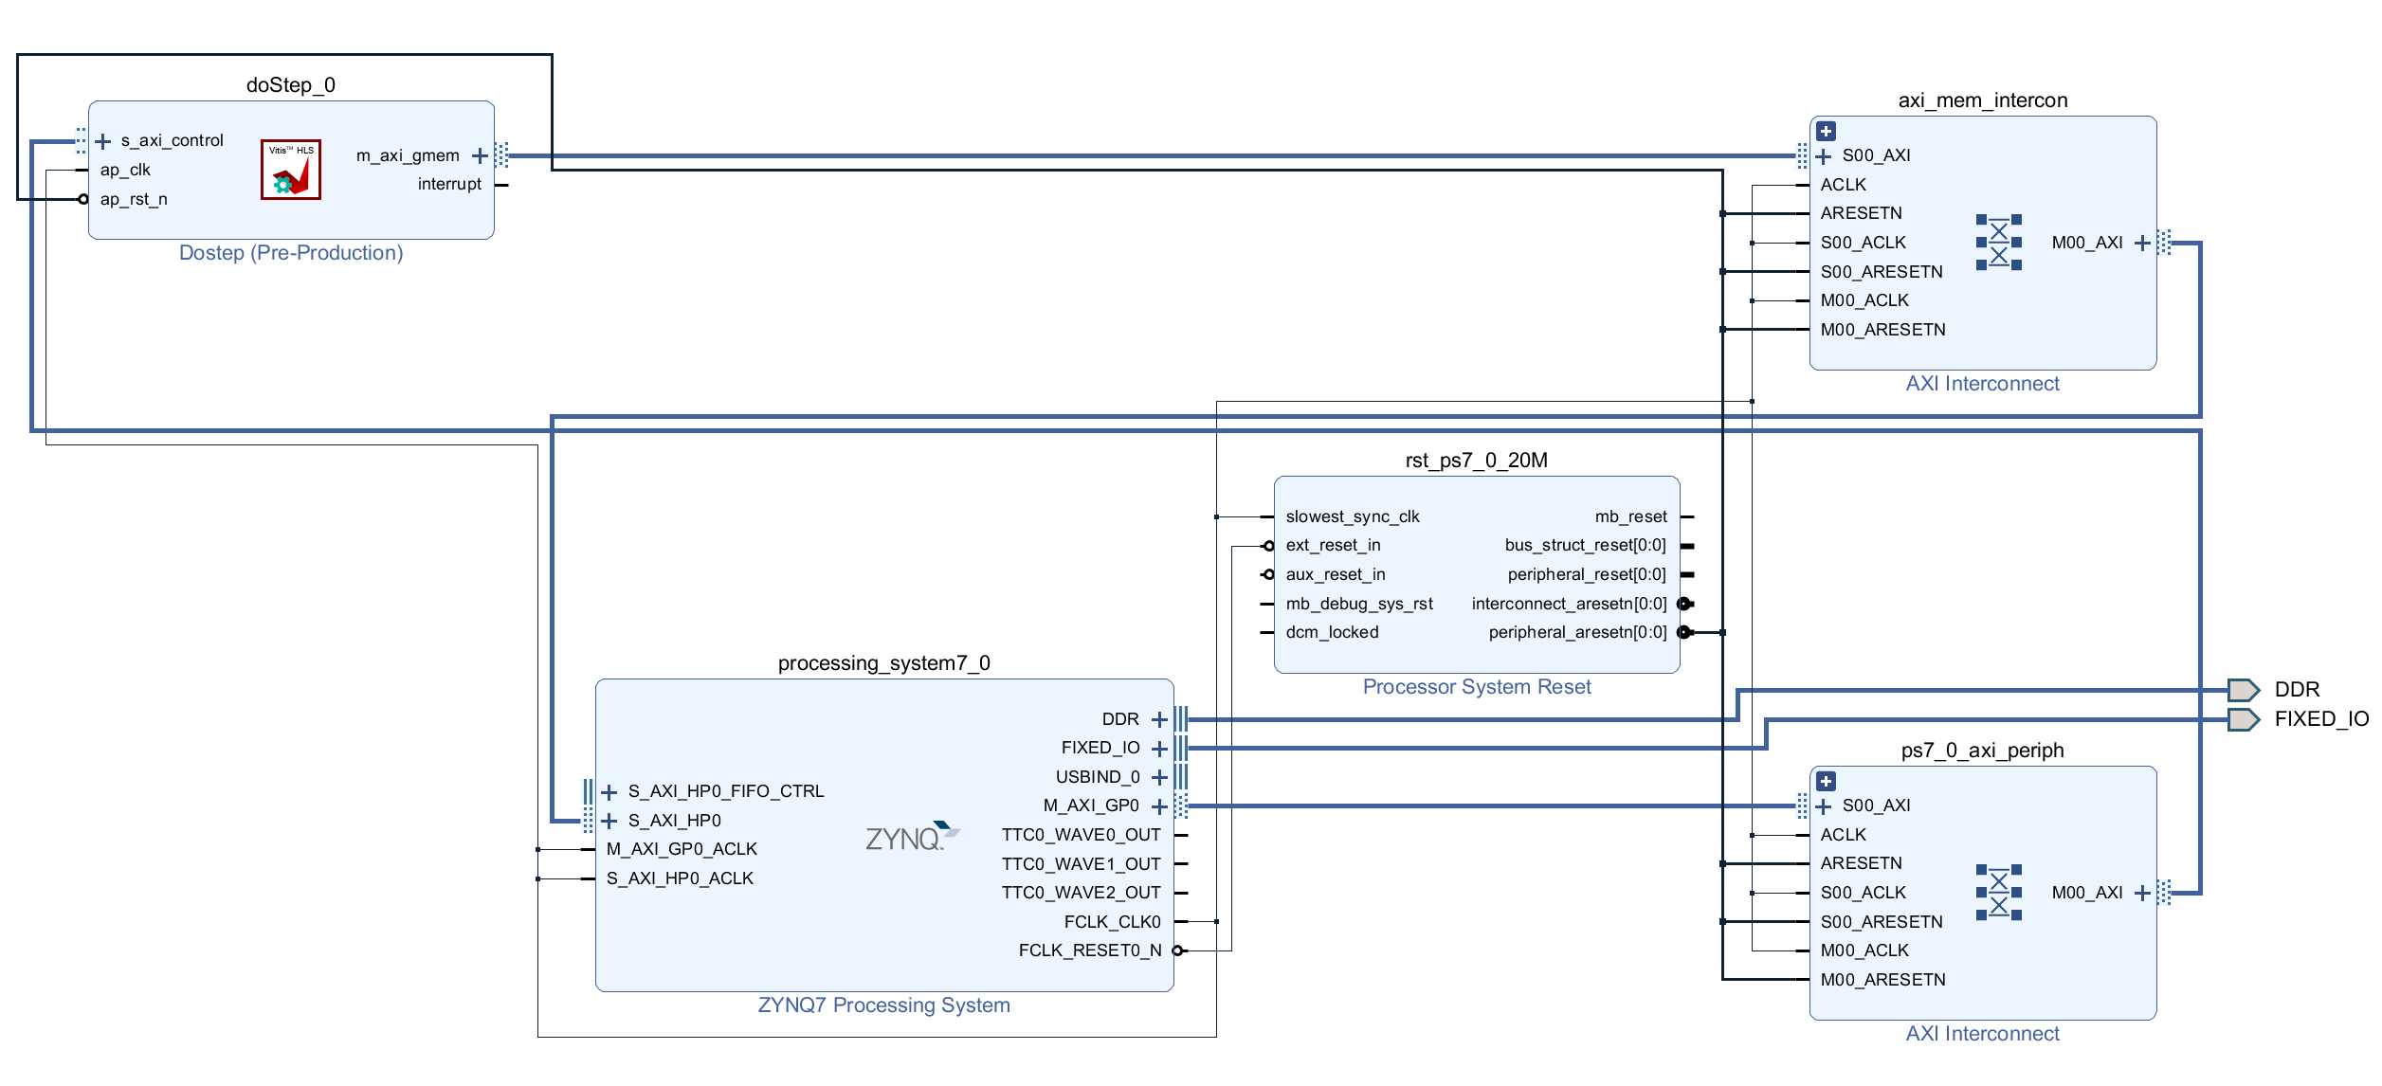Image resolution: width=2382 pixels, height=1086 pixels.
Task: Click the Processor System Reset label
Action: [x=1476, y=687]
